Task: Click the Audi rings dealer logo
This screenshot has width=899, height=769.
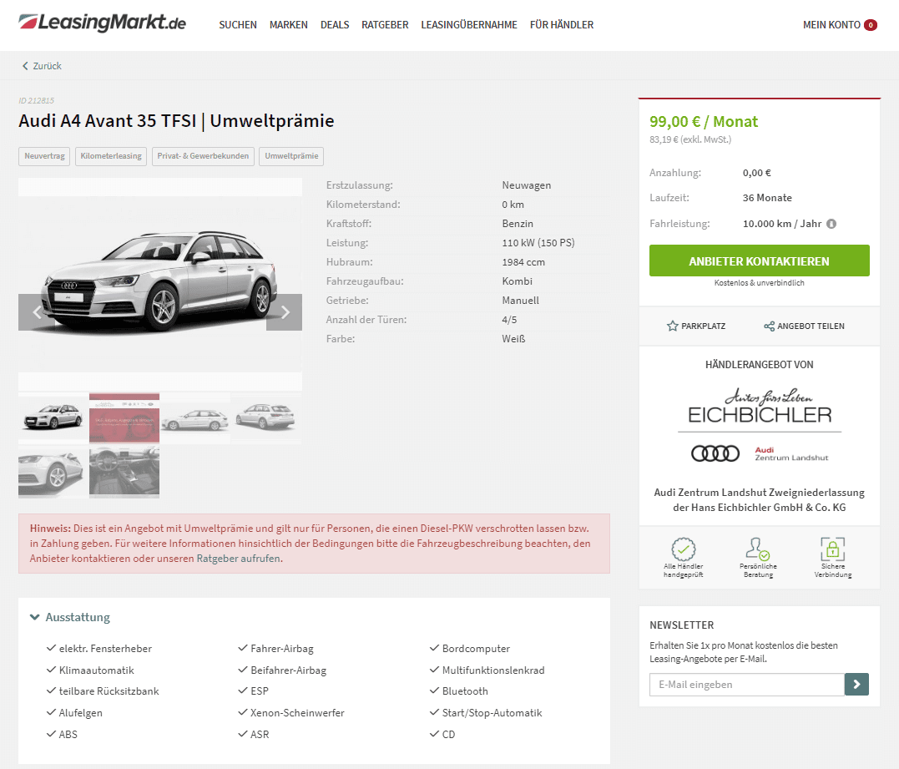Action: [x=715, y=453]
